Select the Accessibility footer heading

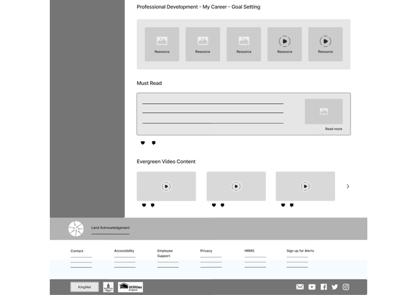click(124, 251)
